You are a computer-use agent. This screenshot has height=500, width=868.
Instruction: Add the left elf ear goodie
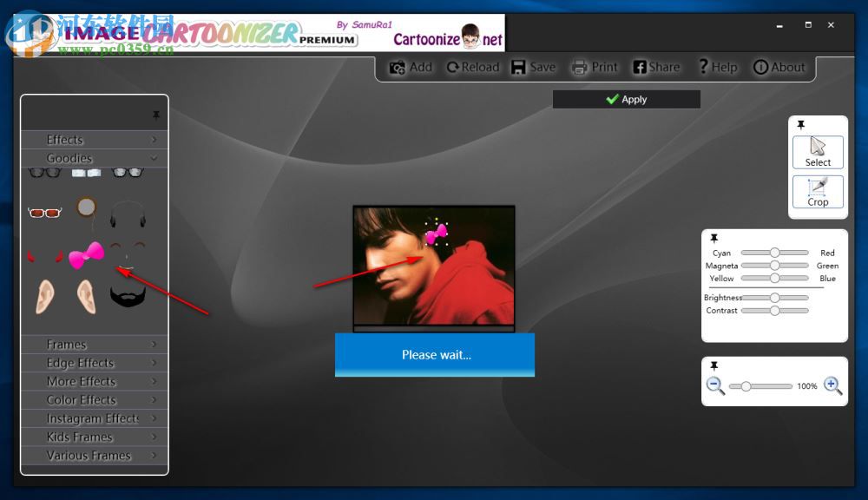click(x=45, y=297)
